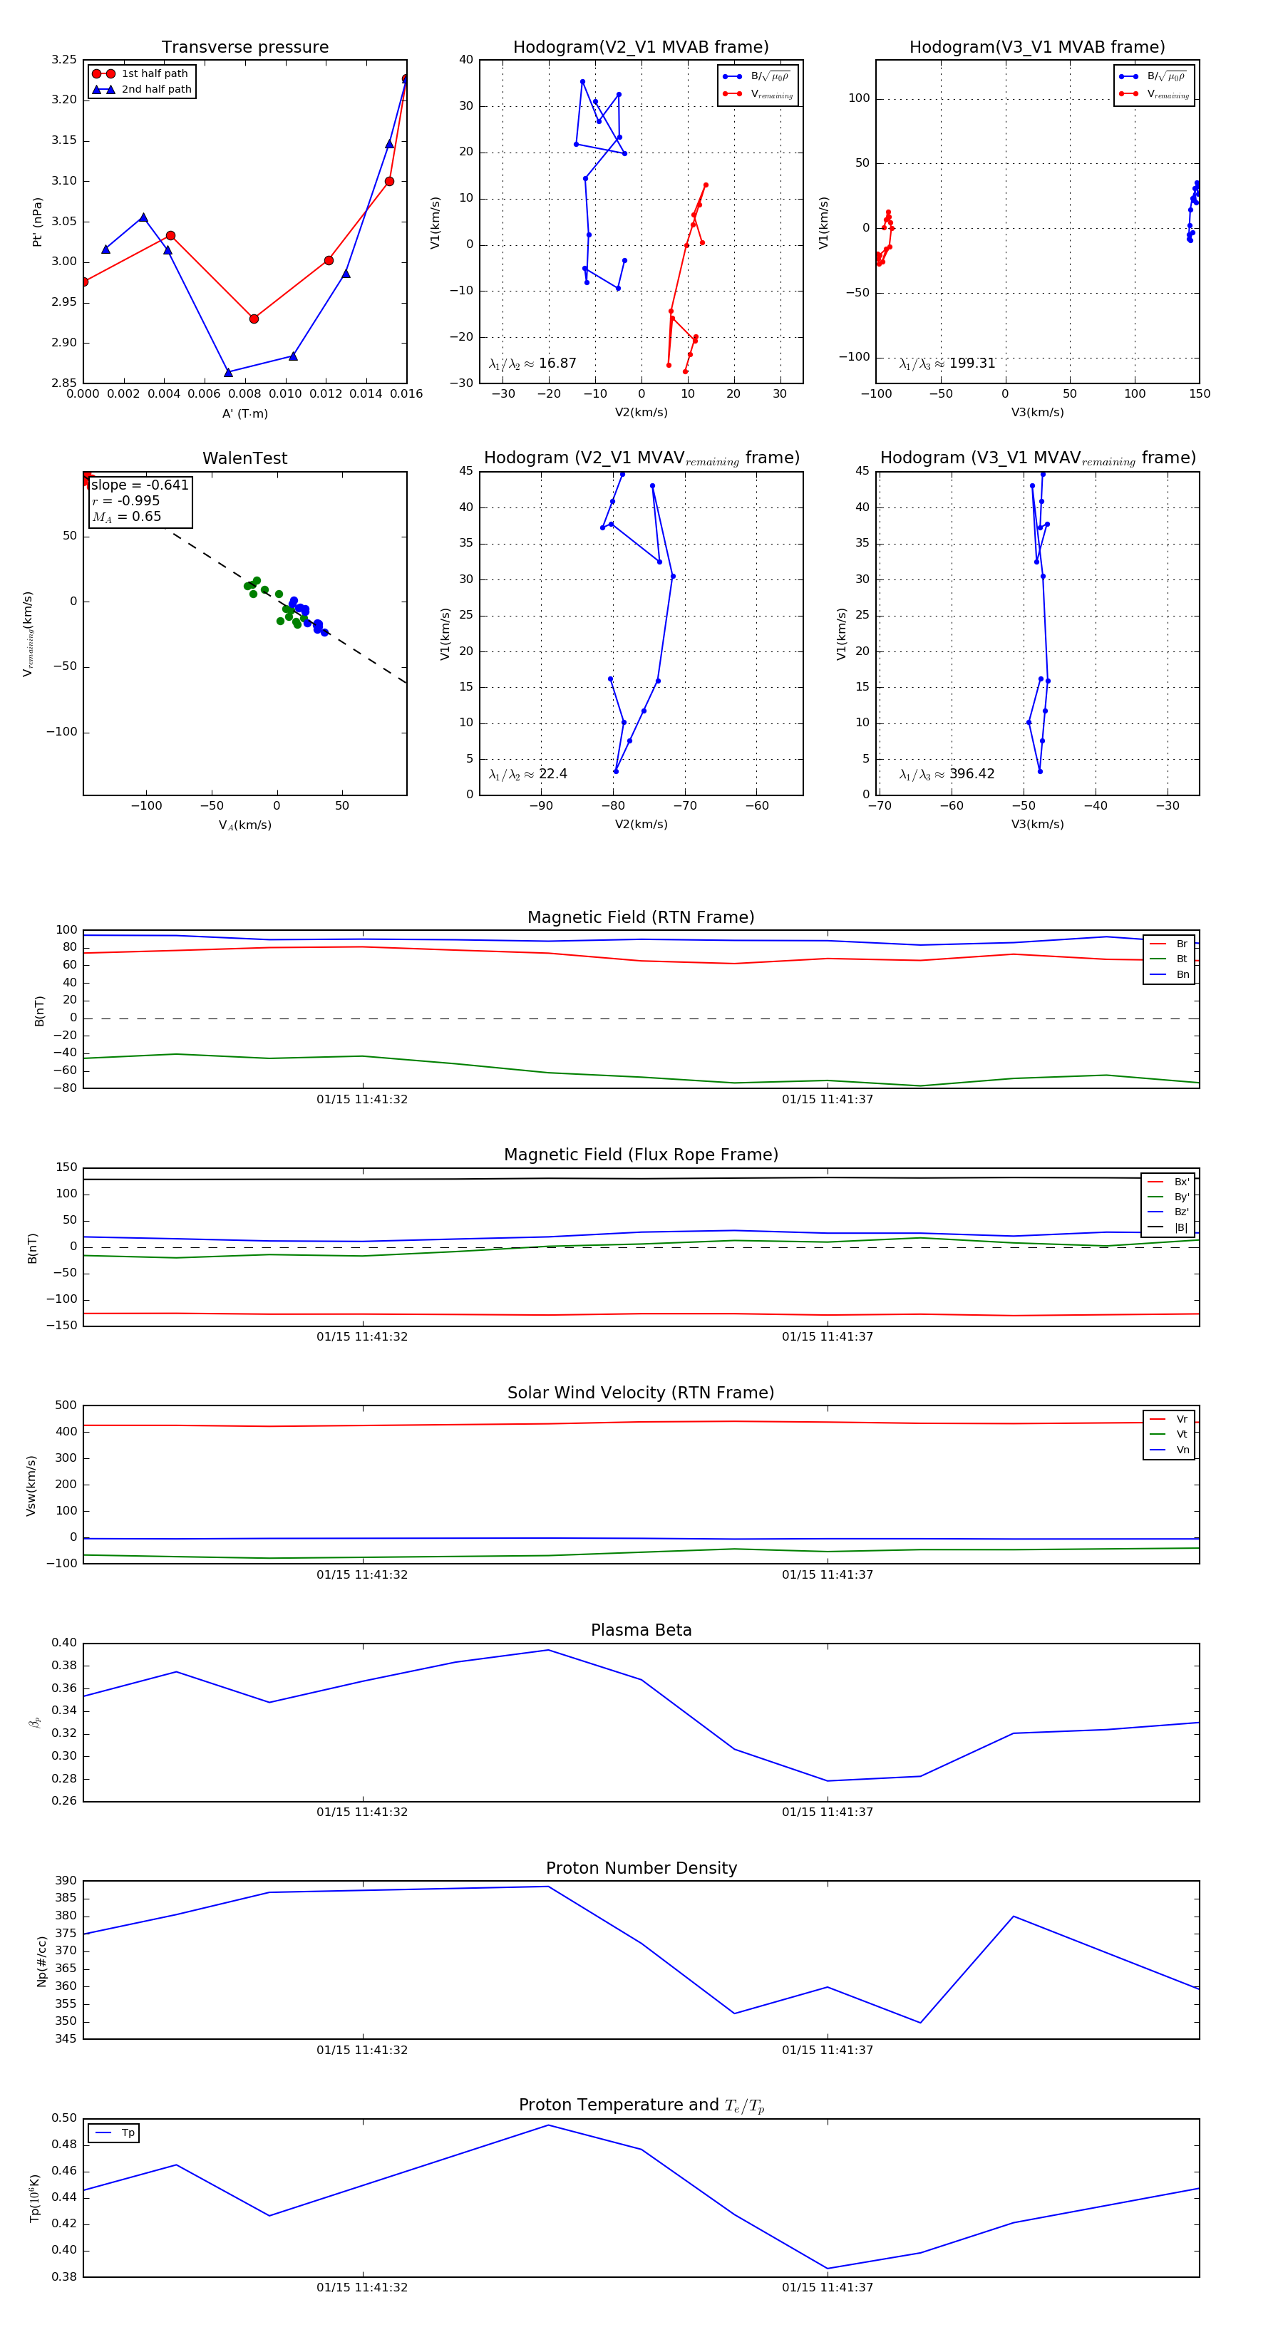Viewport: 1283px width, 2352px height.
Task: Click the lowest blue triangle in Transverse pressure
Action: click(228, 371)
